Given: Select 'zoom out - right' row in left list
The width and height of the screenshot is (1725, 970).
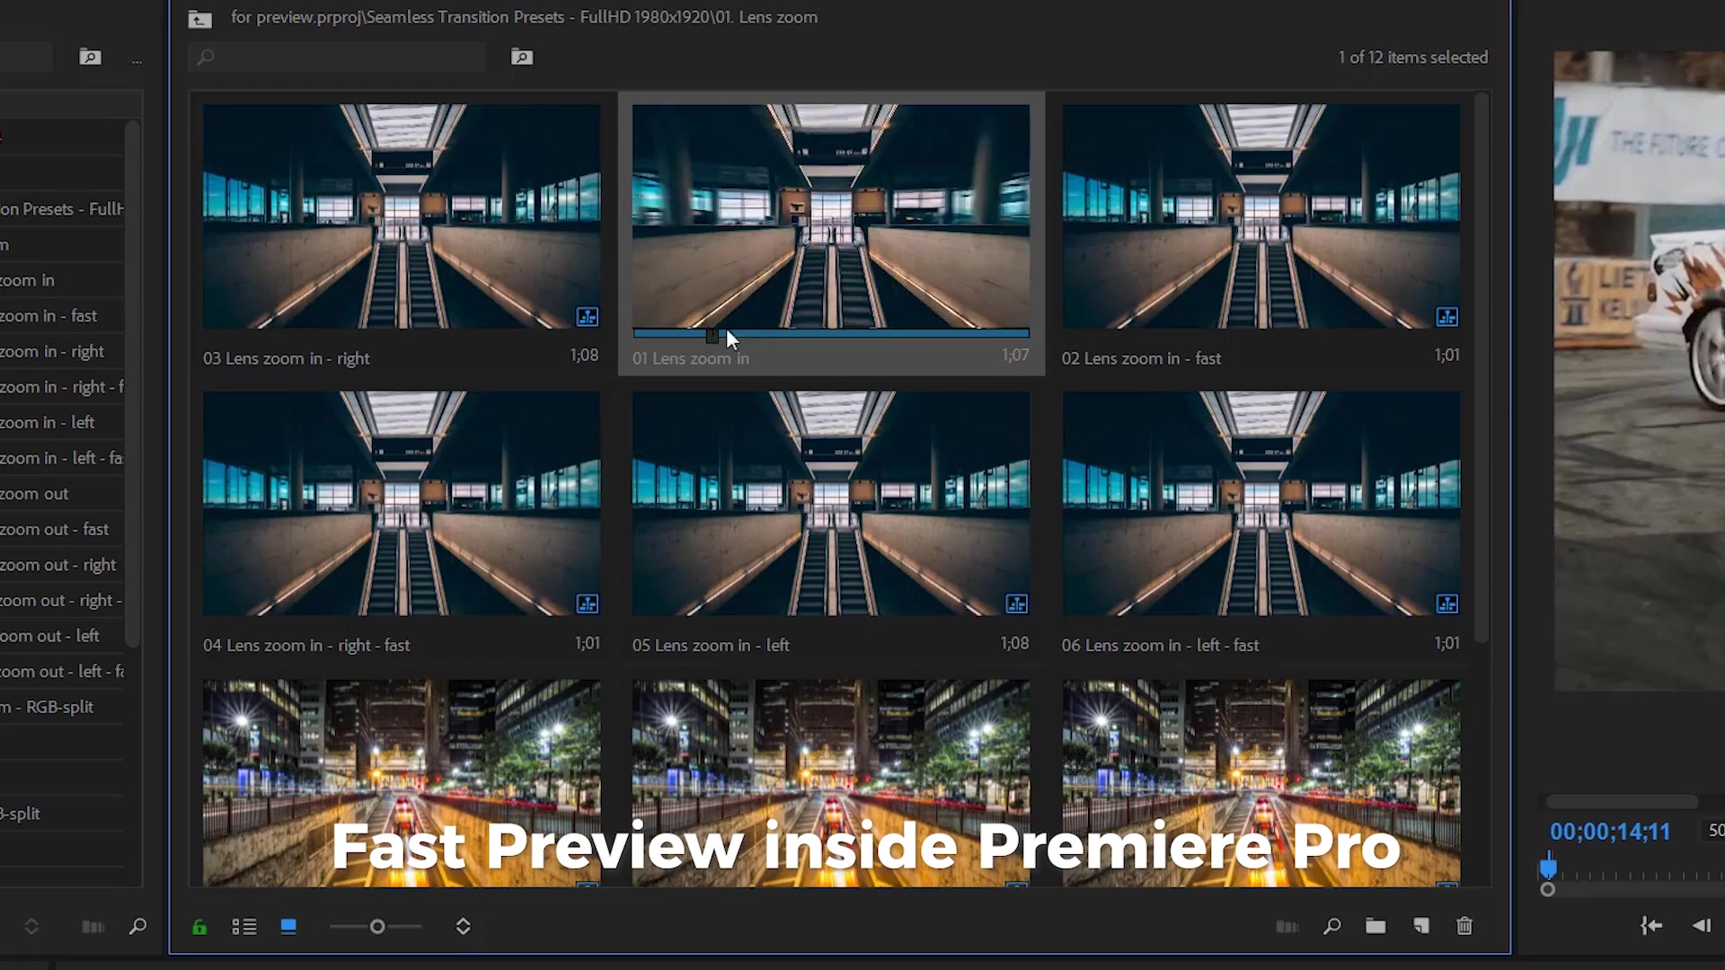Looking at the screenshot, I should pos(61,565).
